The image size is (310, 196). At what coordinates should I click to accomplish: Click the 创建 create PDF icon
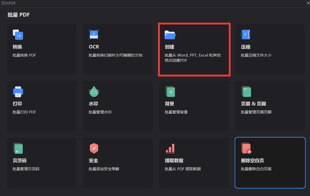[x=170, y=35]
